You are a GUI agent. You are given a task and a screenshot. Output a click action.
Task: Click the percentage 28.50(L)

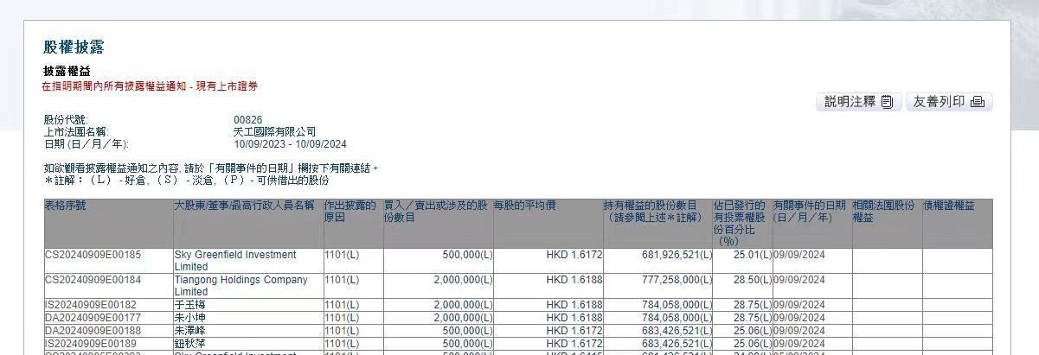[x=752, y=280]
